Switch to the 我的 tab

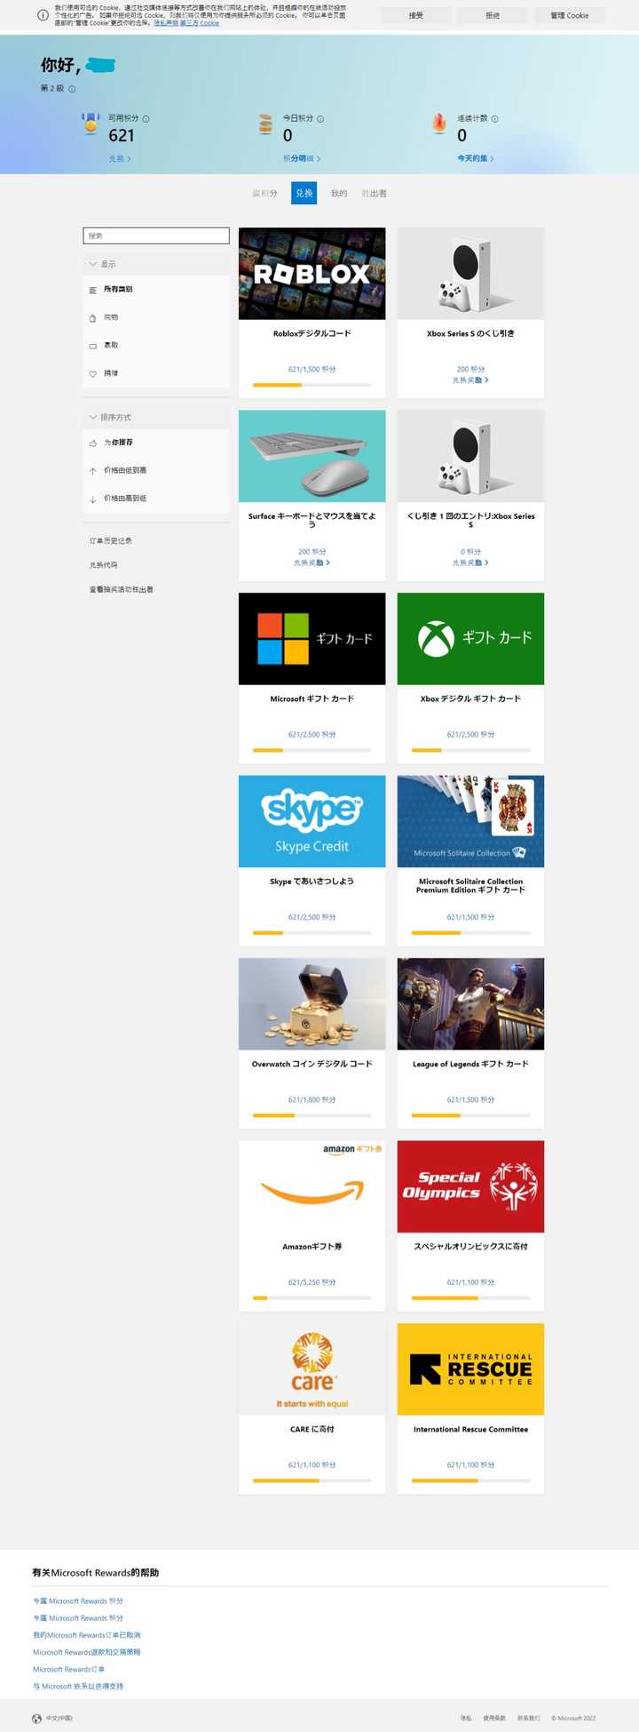pos(339,193)
